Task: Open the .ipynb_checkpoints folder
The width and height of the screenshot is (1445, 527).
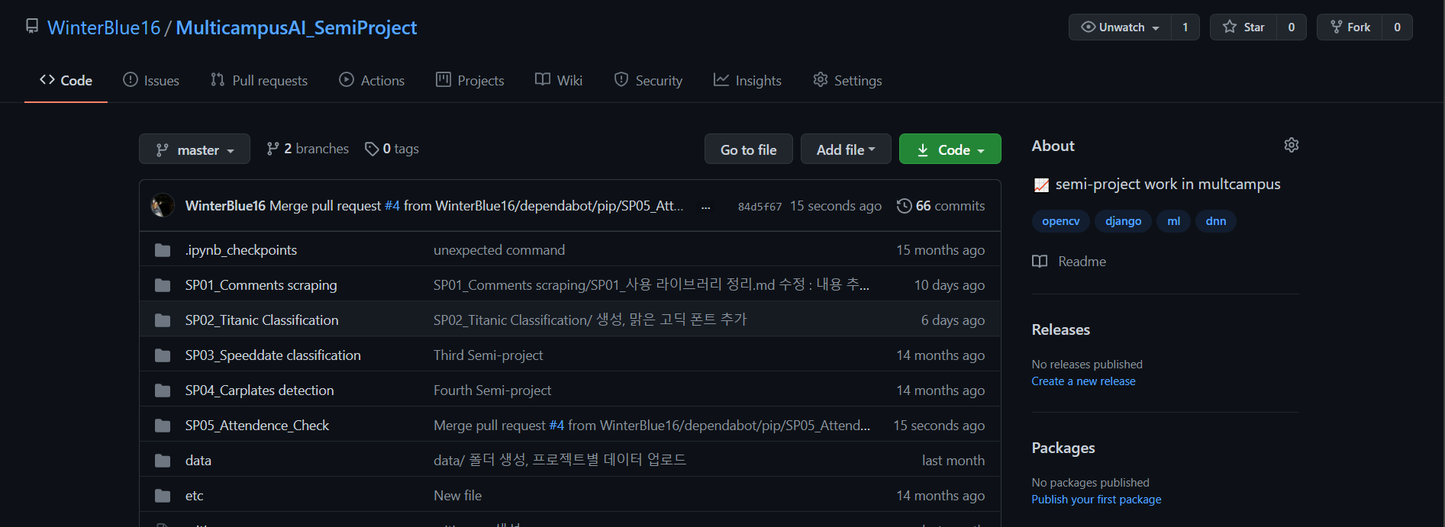Action: coord(241,250)
